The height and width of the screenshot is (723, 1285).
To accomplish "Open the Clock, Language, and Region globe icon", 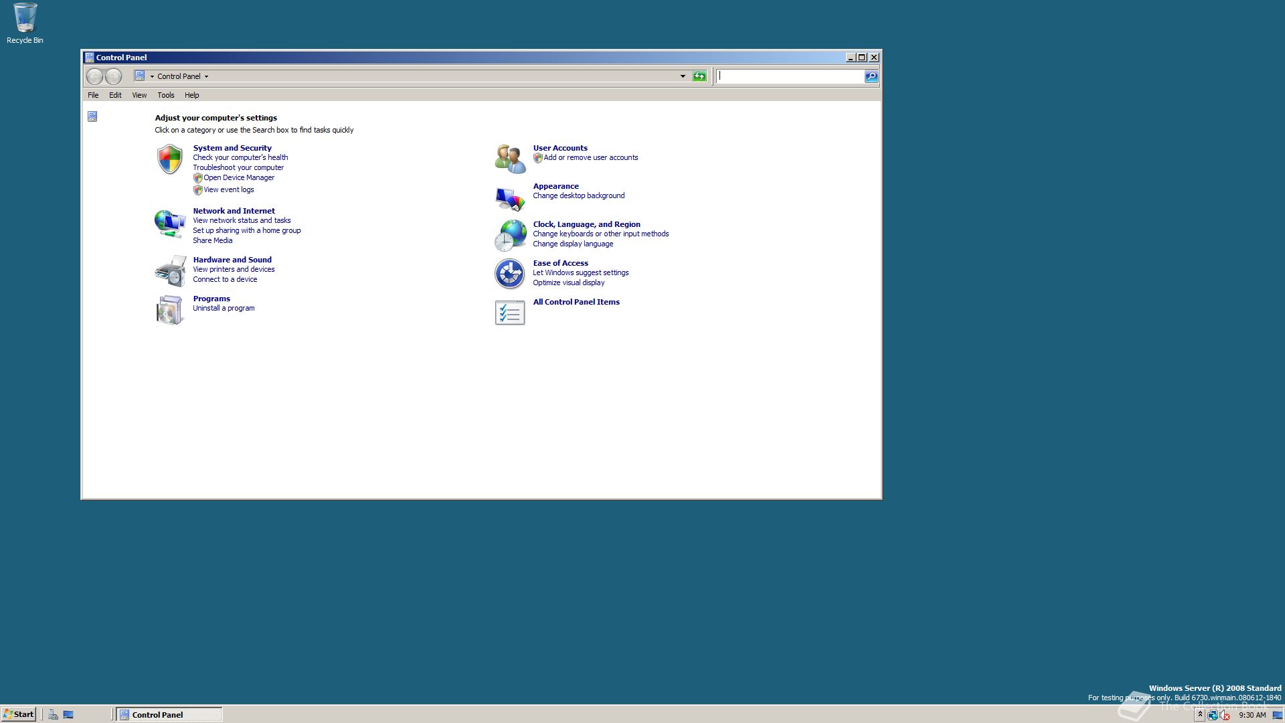I will (510, 236).
